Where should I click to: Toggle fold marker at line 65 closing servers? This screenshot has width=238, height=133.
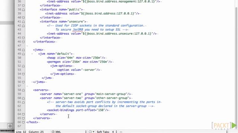tap(23, 118)
